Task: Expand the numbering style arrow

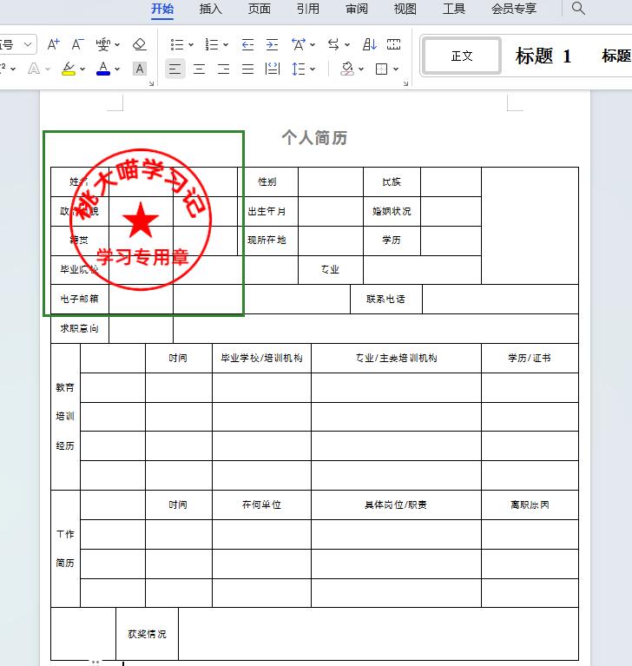Action: [226, 44]
